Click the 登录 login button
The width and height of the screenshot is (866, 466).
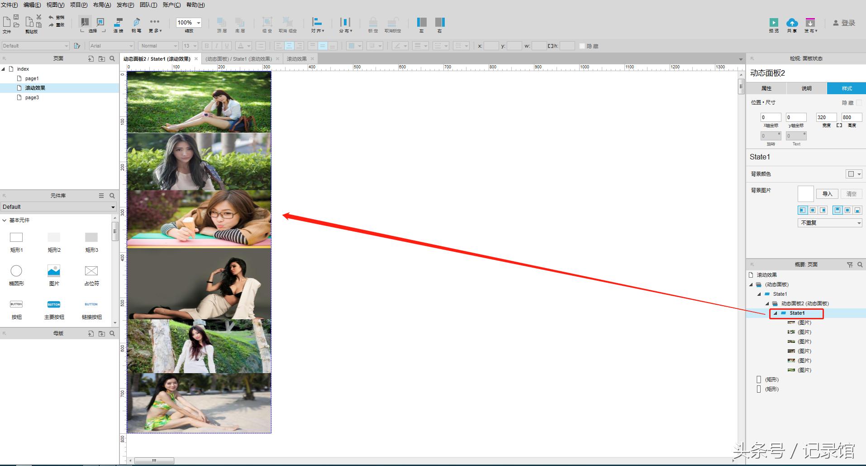point(844,23)
